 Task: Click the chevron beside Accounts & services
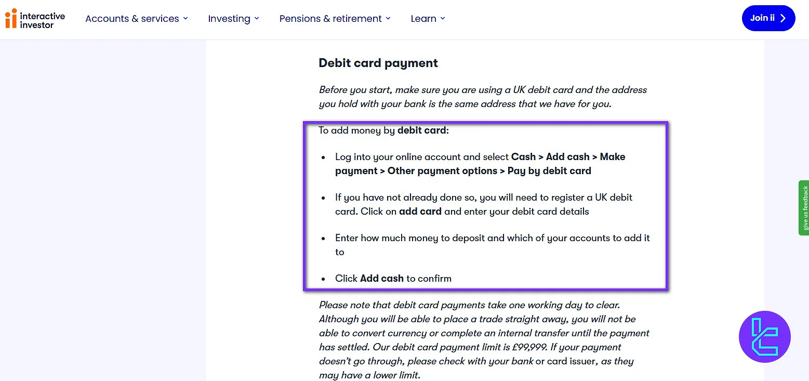[186, 19]
